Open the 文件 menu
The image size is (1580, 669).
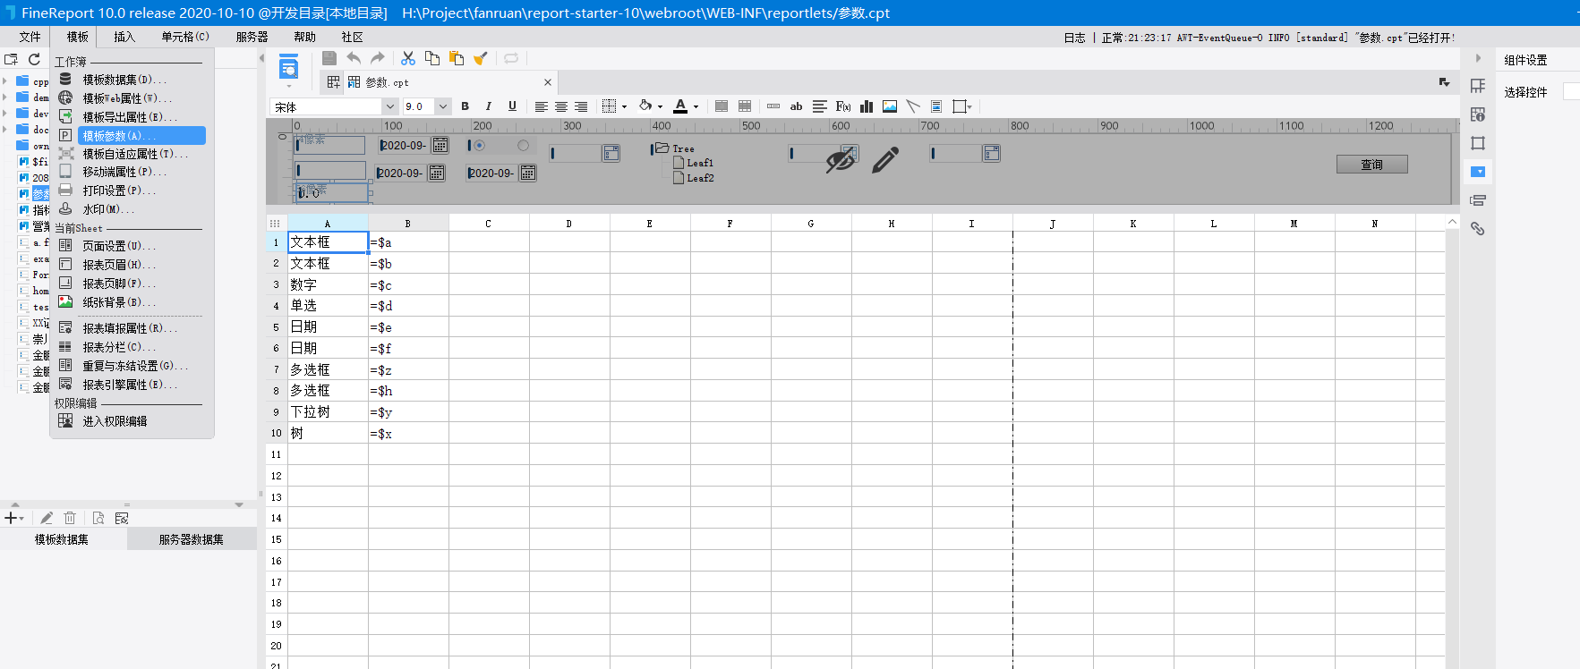click(30, 37)
